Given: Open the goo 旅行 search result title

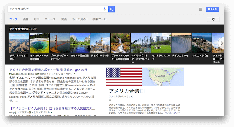Looking at the screenshot, I should pyautogui.click(x=48, y=70).
